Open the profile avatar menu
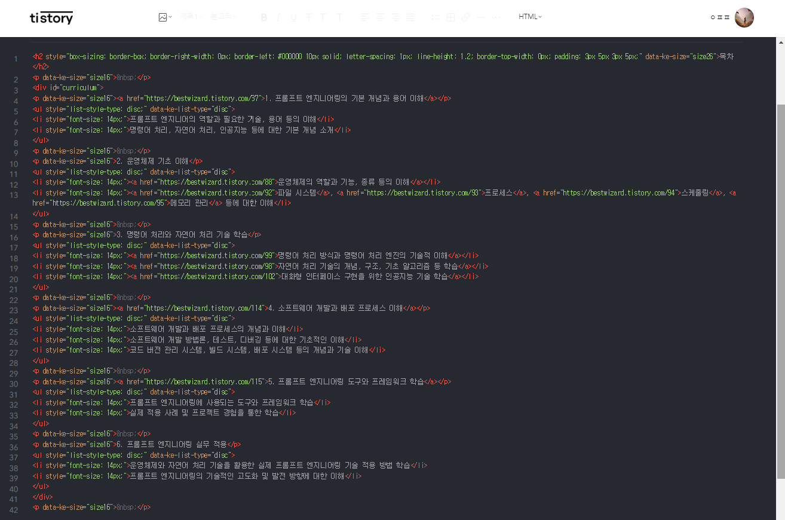785x520 pixels. click(x=744, y=18)
